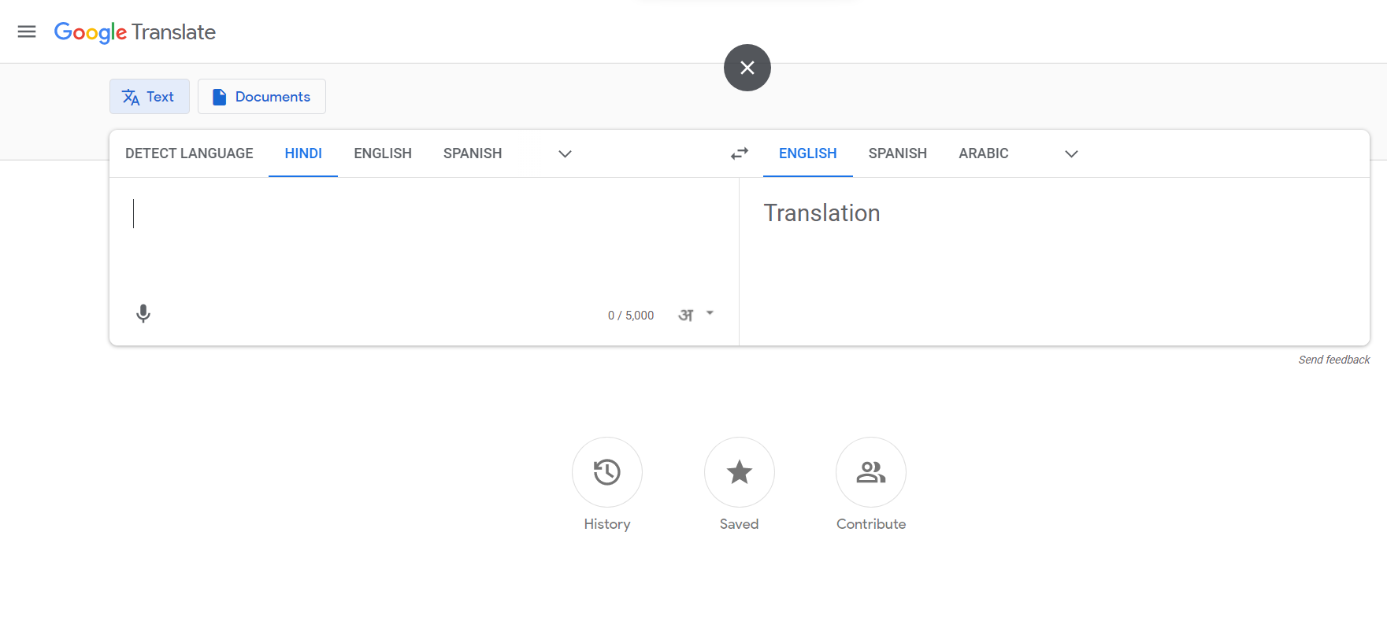This screenshot has height=628, width=1387.
Task: Click the Send feedback link
Action: pyautogui.click(x=1334, y=360)
